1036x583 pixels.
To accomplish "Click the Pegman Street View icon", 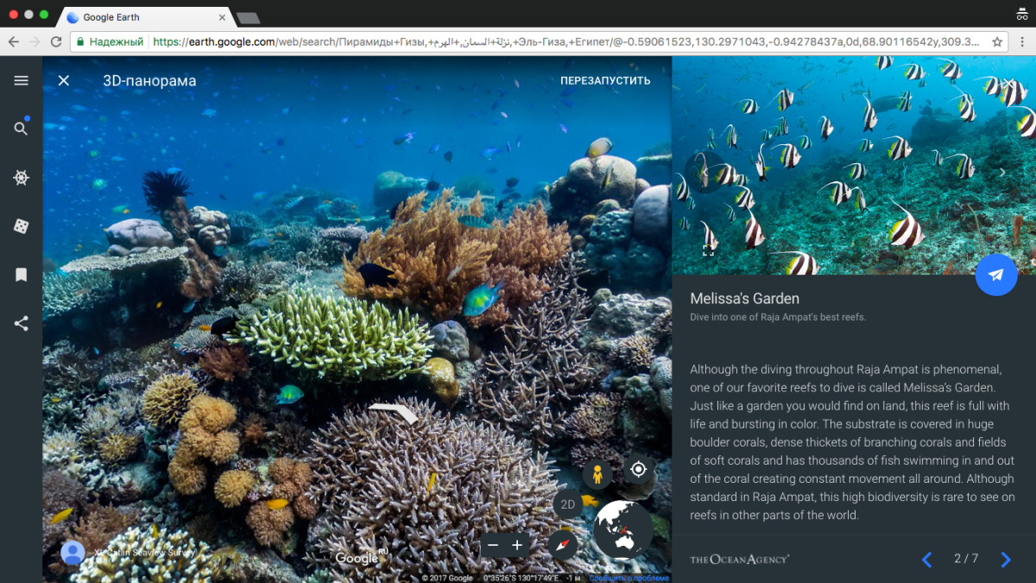I will [x=597, y=473].
